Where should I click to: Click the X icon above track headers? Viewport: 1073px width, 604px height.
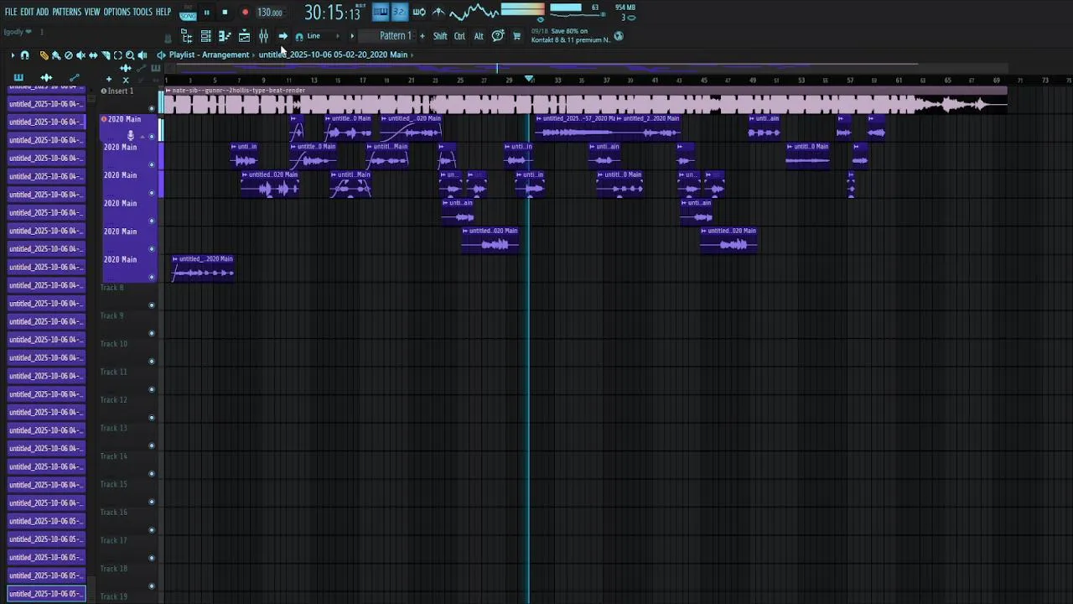click(126, 79)
